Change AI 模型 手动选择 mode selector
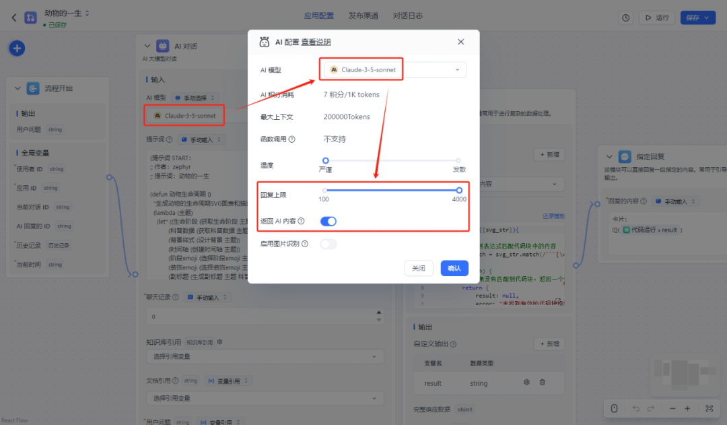The image size is (727, 425). pyautogui.click(x=195, y=98)
